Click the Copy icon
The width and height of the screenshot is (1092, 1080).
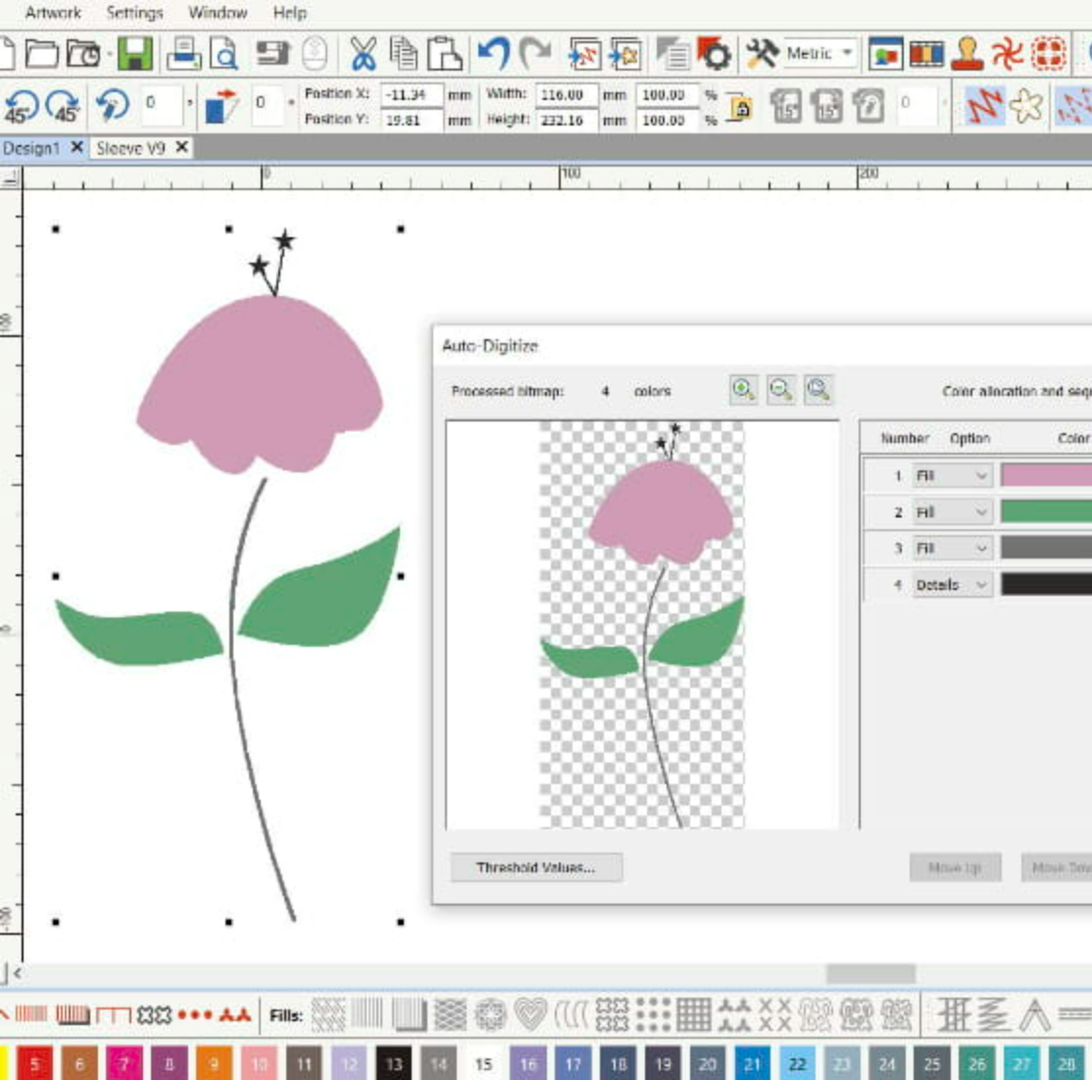tap(403, 54)
